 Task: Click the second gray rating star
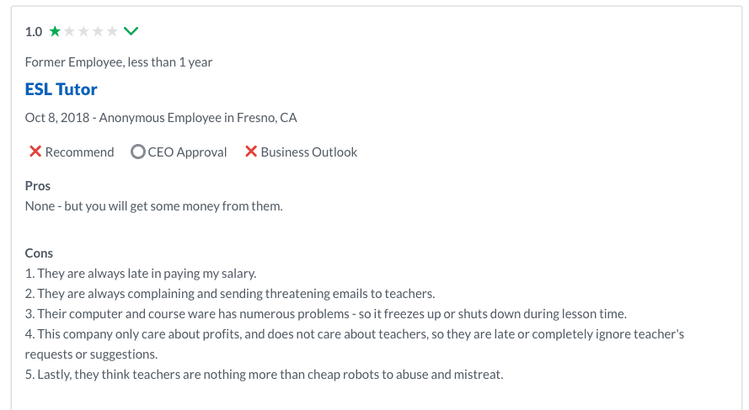tap(69, 32)
